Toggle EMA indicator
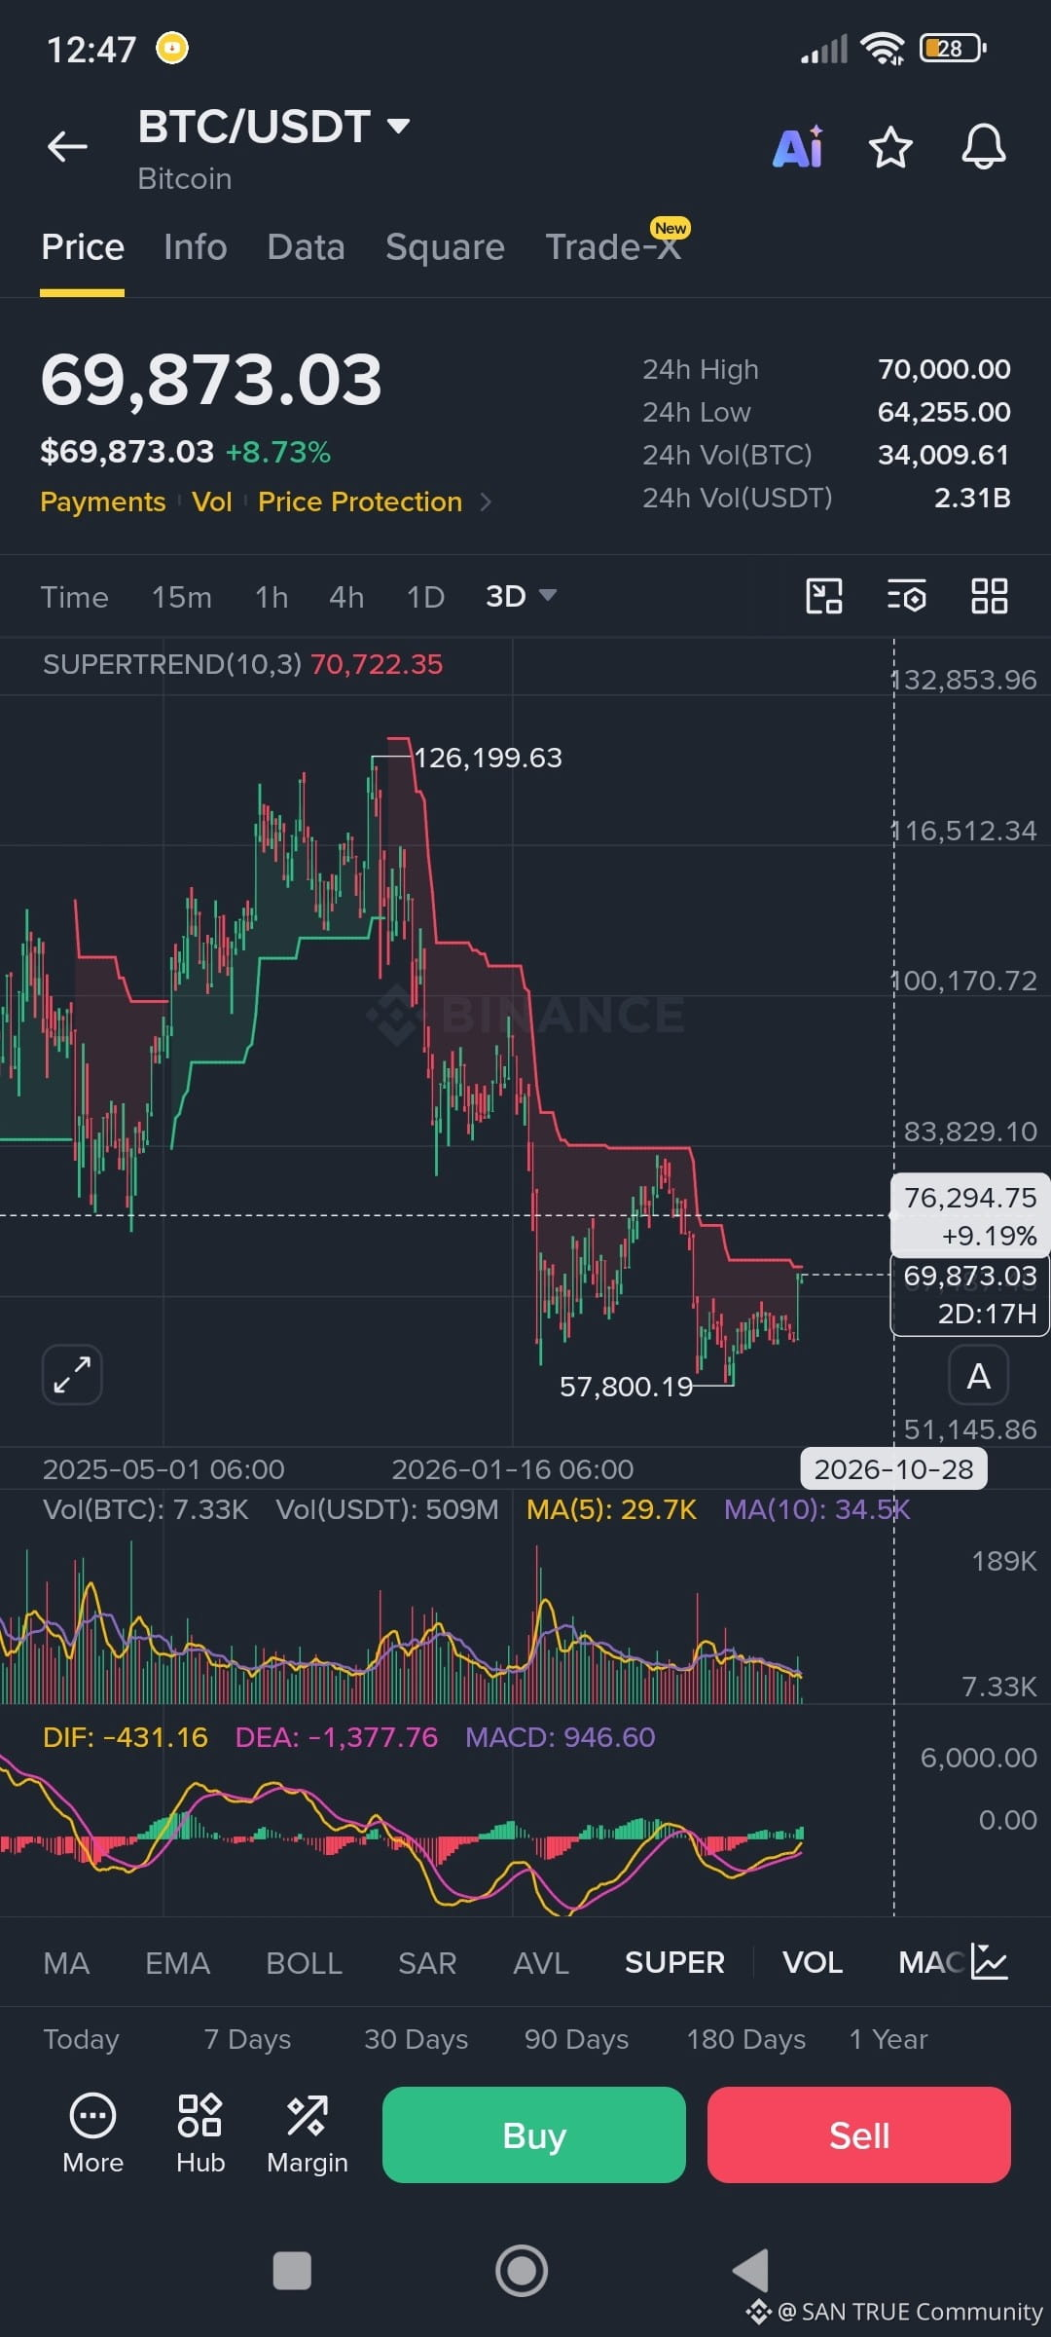This screenshot has width=1051, height=2337. [177, 1963]
